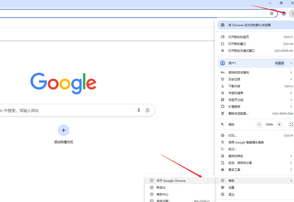Enter fullscreen using the zoom row icon
Screen dimensions: 294x202
point(291,124)
